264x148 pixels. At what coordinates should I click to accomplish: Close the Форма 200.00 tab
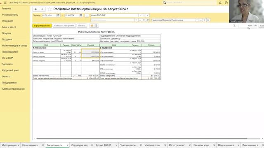[116, 145]
